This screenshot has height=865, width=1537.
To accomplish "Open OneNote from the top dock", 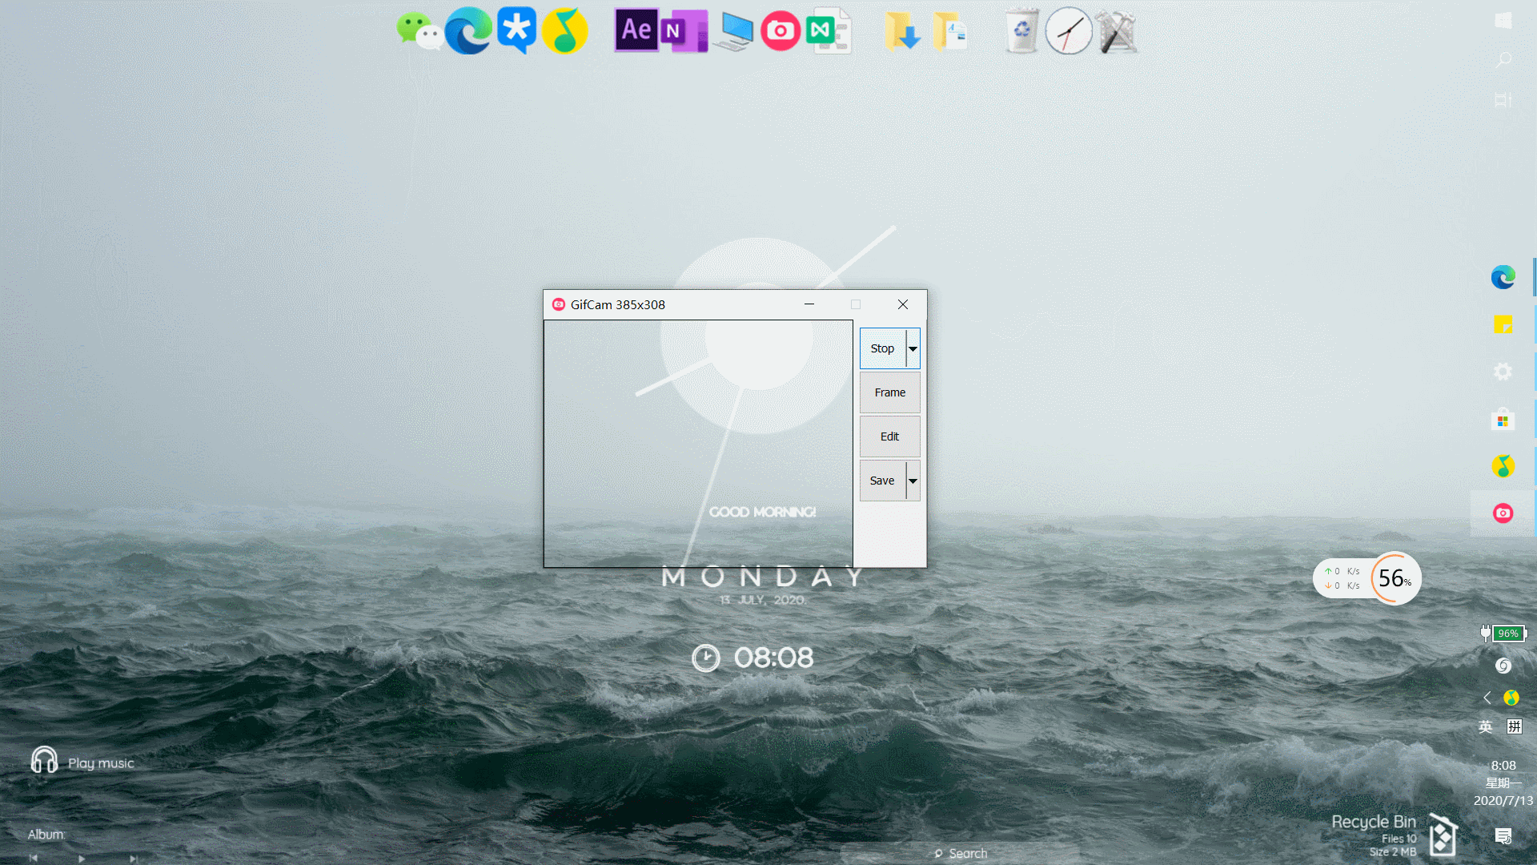I will click(684, 31).
